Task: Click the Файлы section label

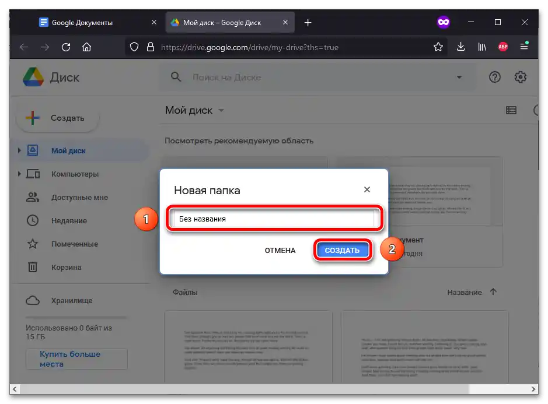Action: coord(185,292)
